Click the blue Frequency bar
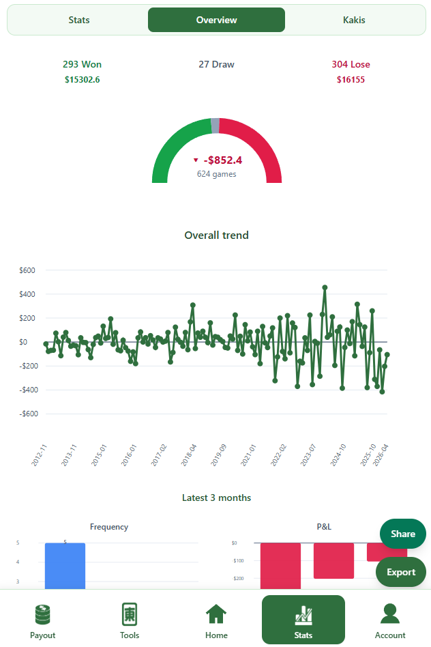Viewport: 431px width, 647px height. click(x=65, y=566)
